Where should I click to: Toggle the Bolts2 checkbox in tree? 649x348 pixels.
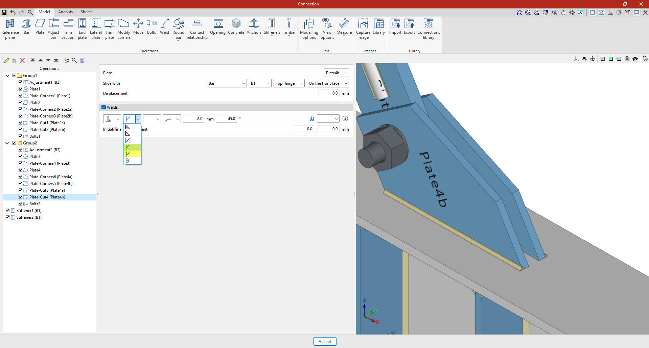[21, 204]
